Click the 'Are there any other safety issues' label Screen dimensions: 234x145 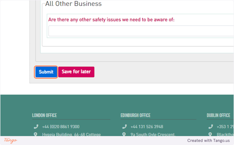(x=111, y=19)
